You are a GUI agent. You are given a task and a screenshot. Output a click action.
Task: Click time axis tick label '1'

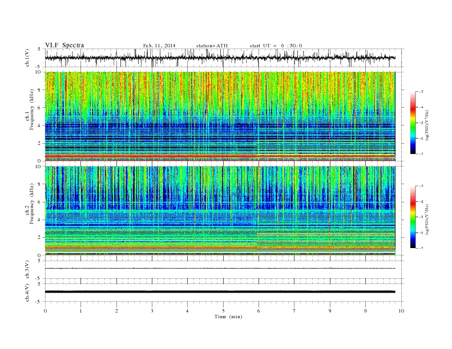click(80, 311)
